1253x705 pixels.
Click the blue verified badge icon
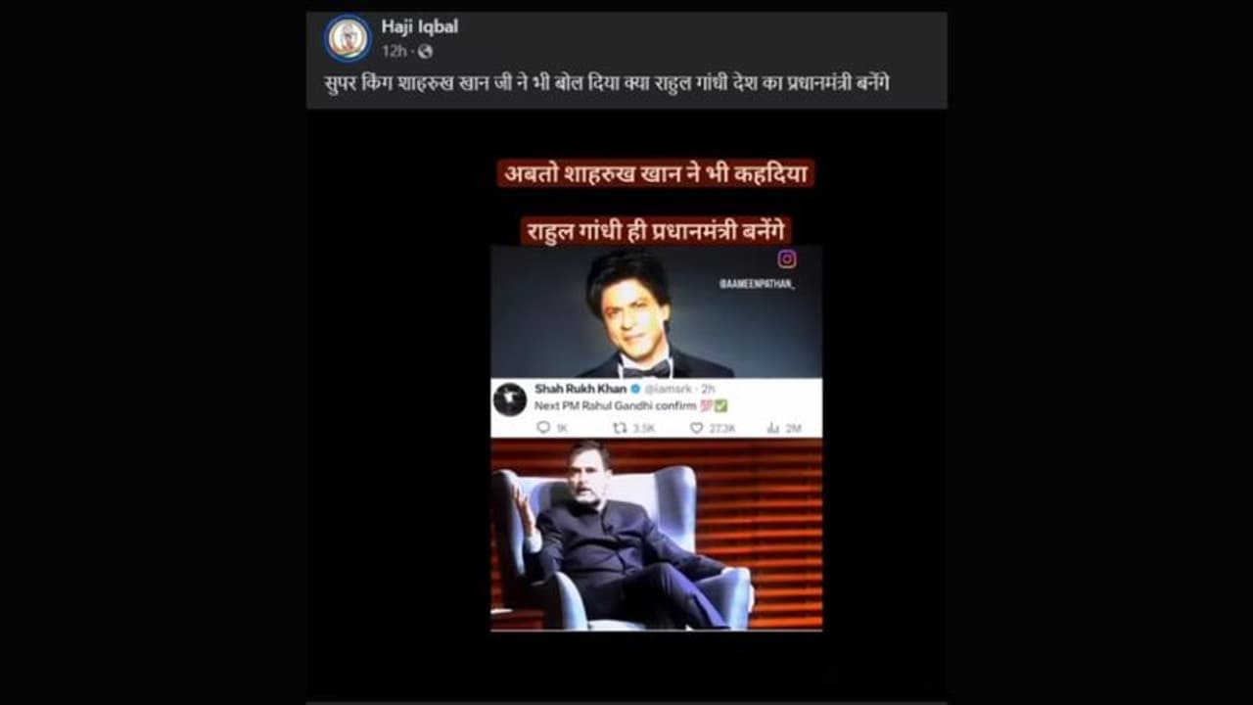pos(634,389)
